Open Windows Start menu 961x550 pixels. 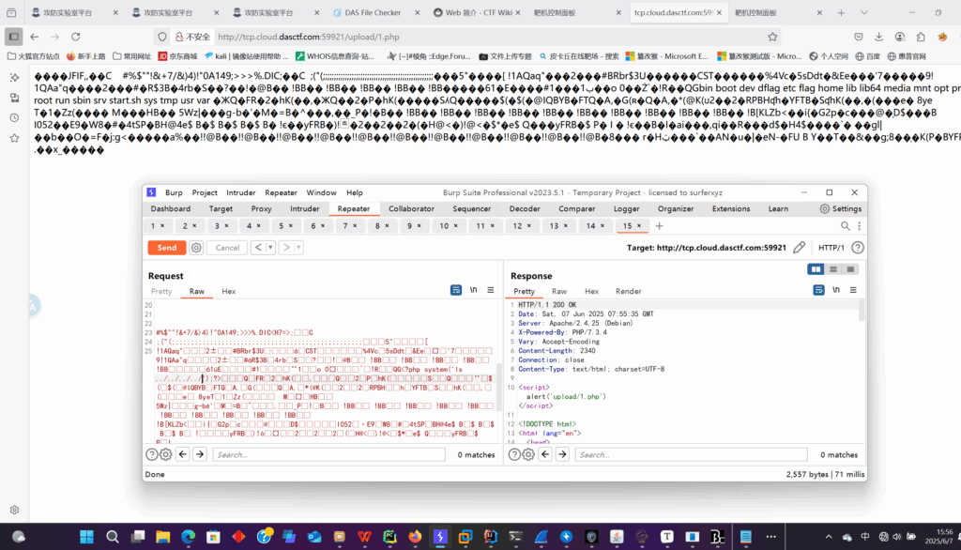86,537
